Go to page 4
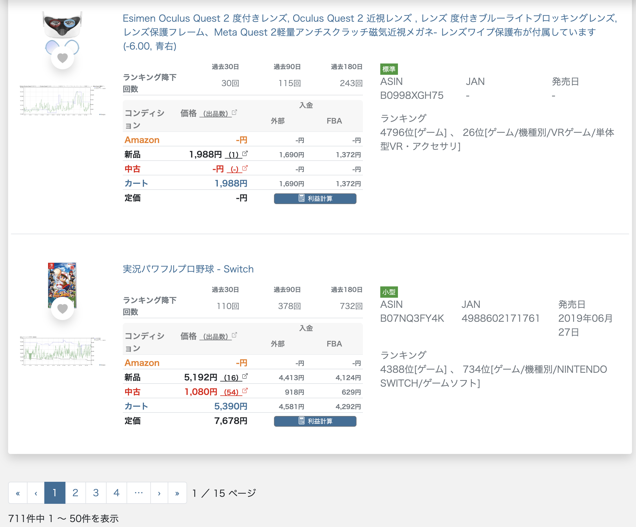Viewport: 636px width, 527px height. click(x=116, y=493)
